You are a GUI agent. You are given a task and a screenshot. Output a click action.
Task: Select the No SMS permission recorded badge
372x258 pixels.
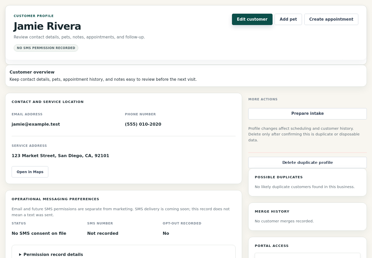[x=46, y=48]
